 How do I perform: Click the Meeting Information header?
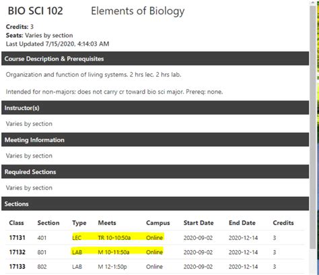(155, 140)
